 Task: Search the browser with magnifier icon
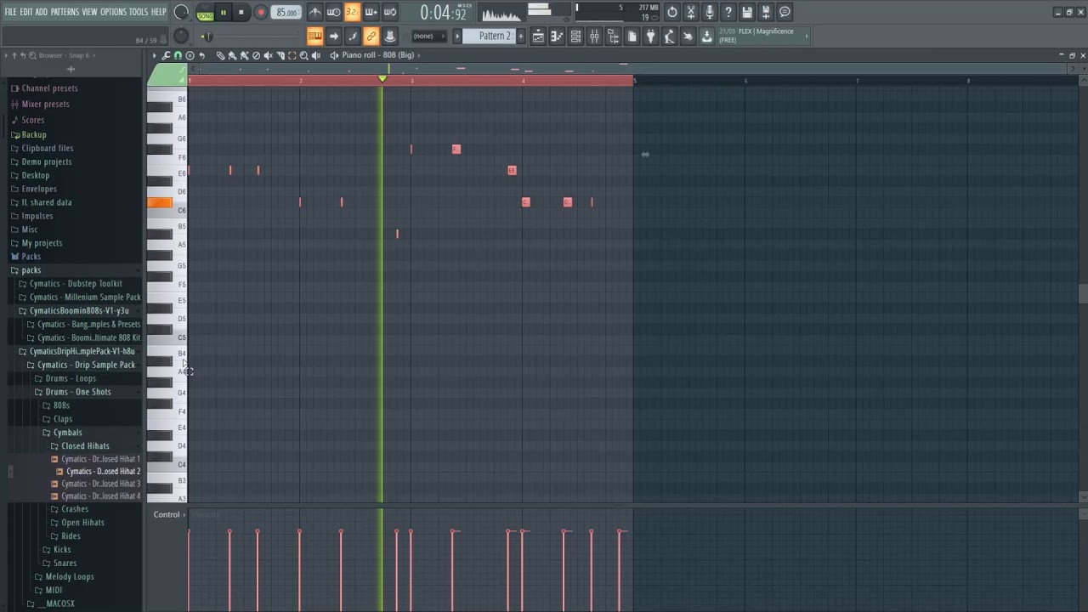[31, 55]
